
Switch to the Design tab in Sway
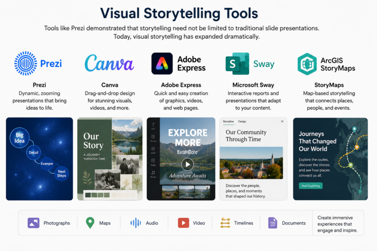242,121
